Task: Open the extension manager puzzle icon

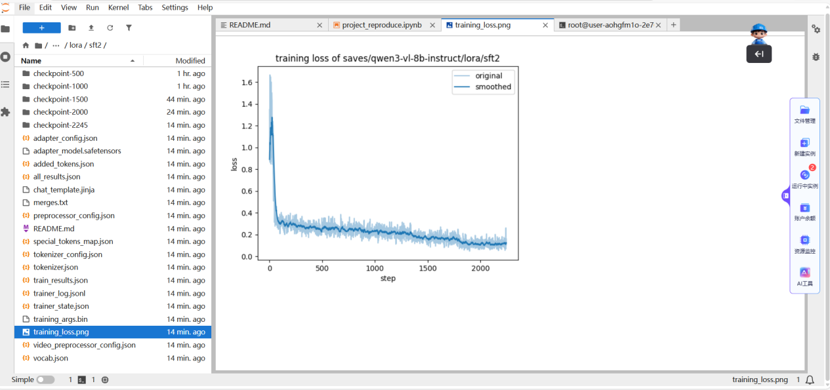Action: (6, 112)
